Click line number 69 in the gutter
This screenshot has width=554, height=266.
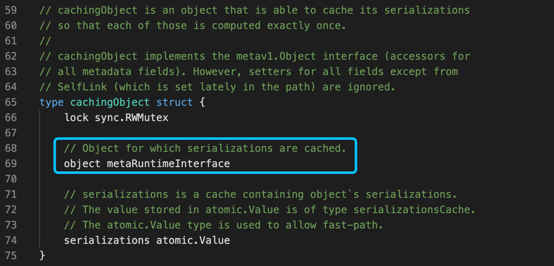[11, 164]
